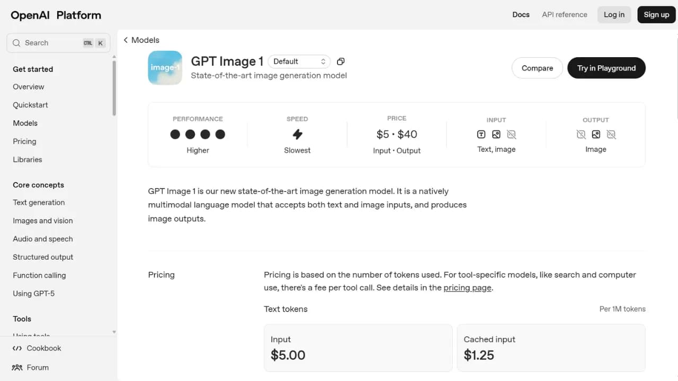Screen dimensions: 678x381
Task: Open Images and vision in sidebar
Action: [43, 221]
